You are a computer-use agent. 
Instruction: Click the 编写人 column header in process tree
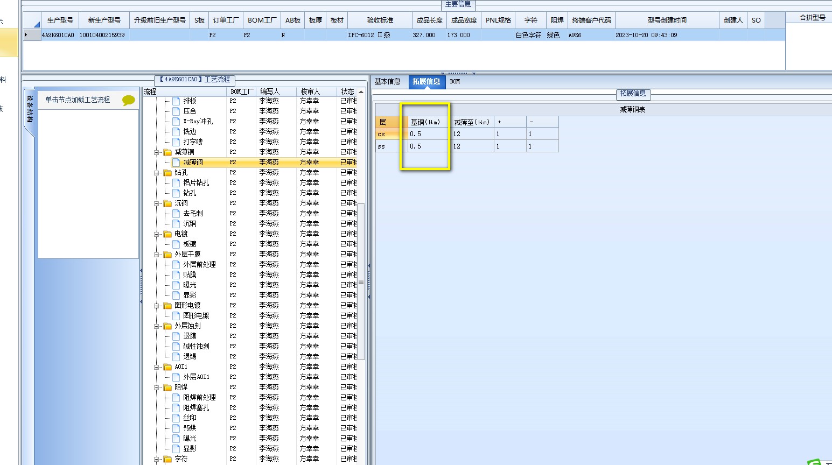276,91
